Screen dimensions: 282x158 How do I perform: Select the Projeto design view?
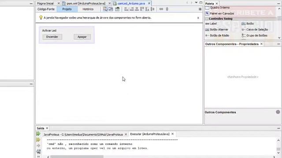67,9
